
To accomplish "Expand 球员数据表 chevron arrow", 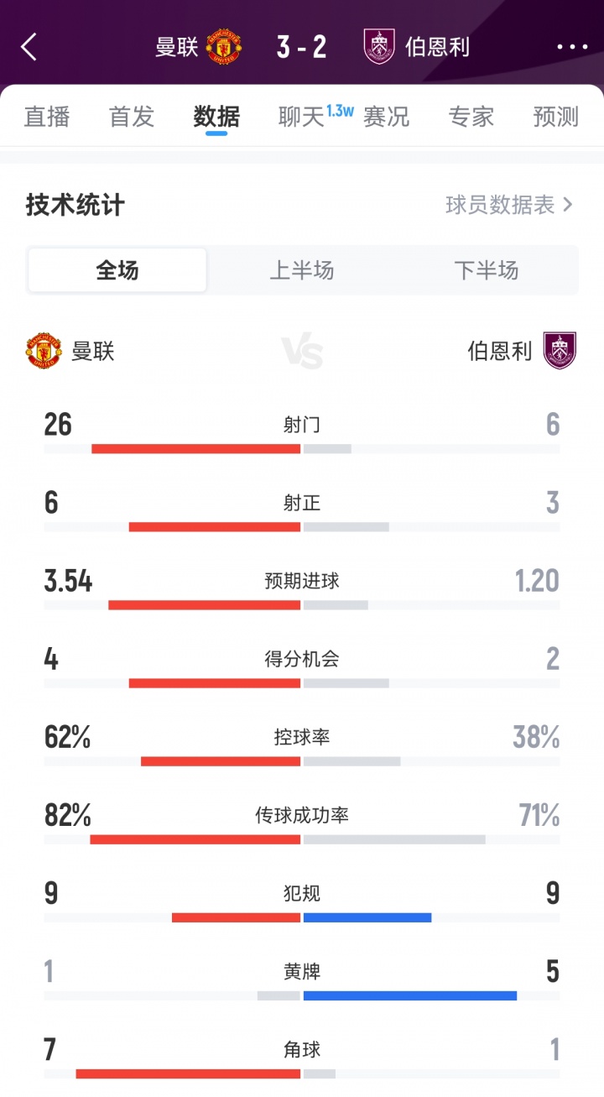I will [568, 205].
